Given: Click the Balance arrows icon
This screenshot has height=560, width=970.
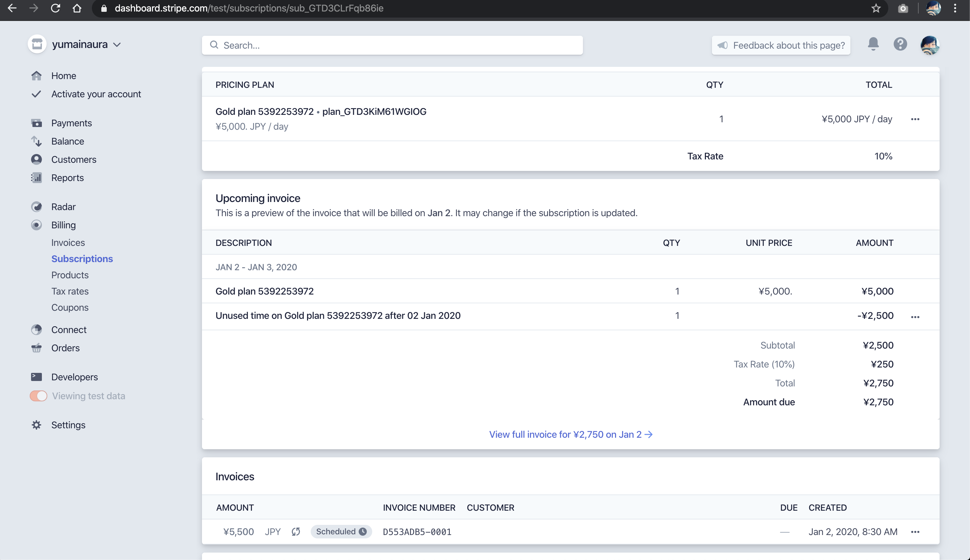Looking at the screenshot, I should (36, 142).
